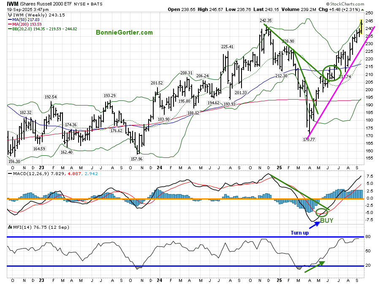380x284 pixels.
Task: Click the 156.30 starting low label
Action: pos(14,161)
